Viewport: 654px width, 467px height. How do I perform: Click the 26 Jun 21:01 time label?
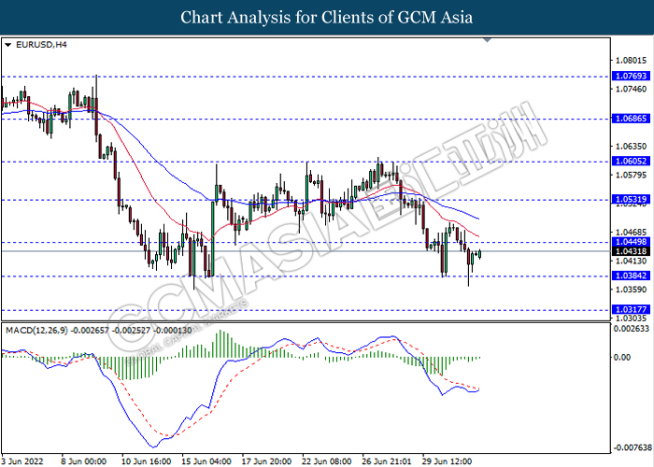click(x=387, y=461)
